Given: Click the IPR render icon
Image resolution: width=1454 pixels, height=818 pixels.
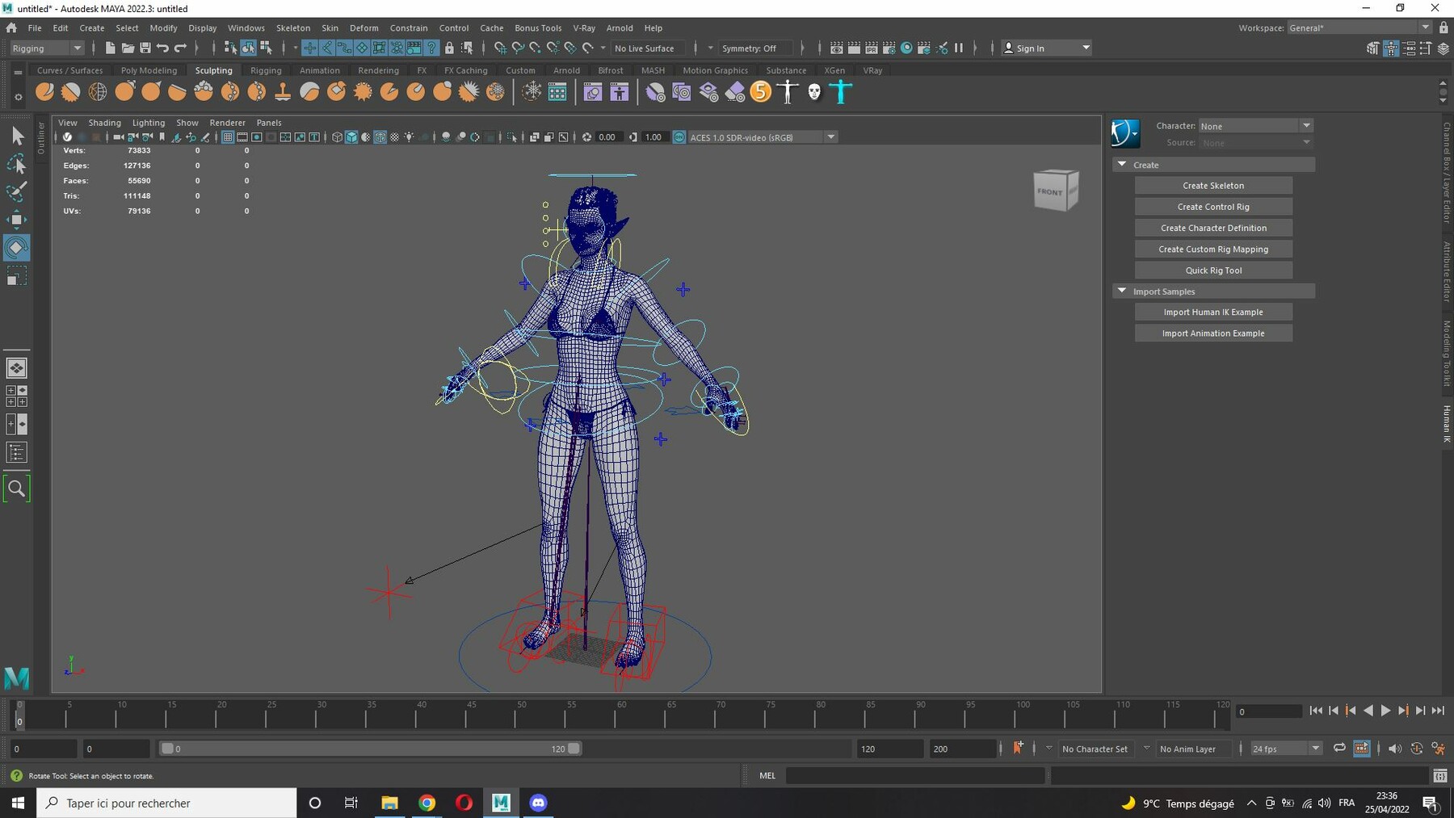Looking at the screenshot, I should coord(872,48).
